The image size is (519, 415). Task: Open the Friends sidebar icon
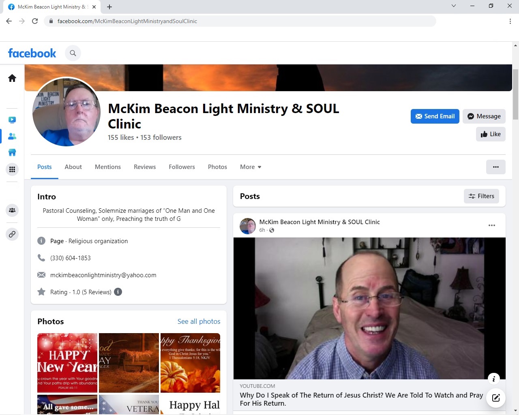click(12, 136)
